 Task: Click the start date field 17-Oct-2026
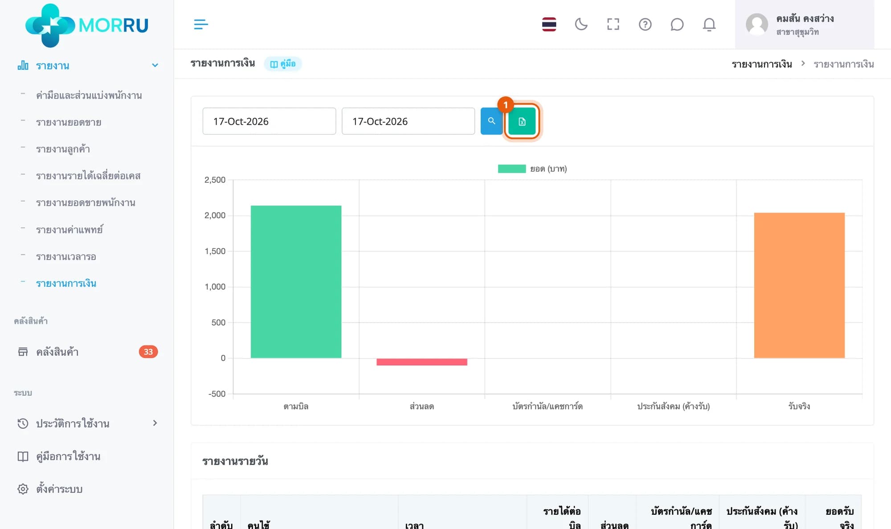click(x=269, y=121)
